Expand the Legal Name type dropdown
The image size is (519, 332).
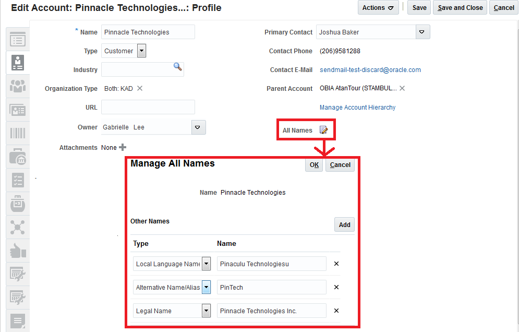pyautogui.click(x=207, y=311)
